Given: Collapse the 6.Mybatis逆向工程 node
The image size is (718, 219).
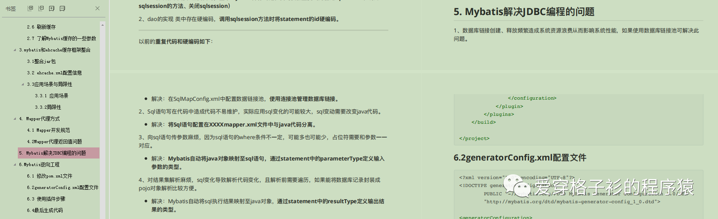Looking at the screenshot, I should pyautogui.click(x=15, y=164).
